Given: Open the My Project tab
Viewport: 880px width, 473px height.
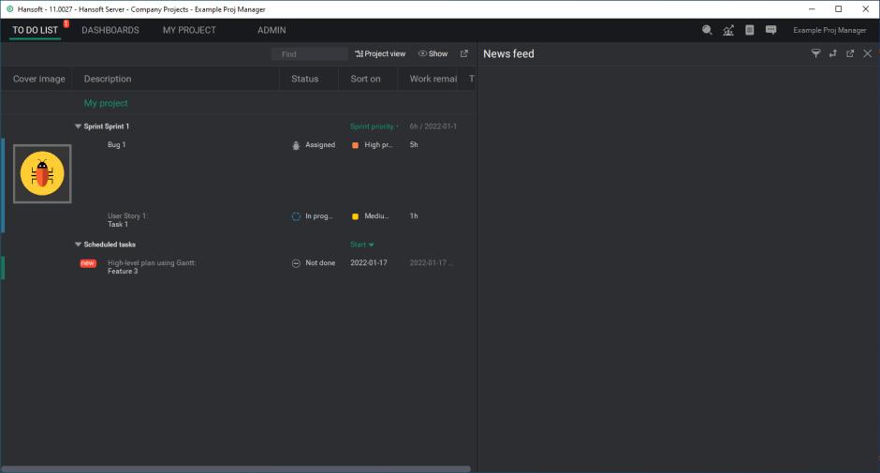Looking at the screenshot, I should (189, 30).
